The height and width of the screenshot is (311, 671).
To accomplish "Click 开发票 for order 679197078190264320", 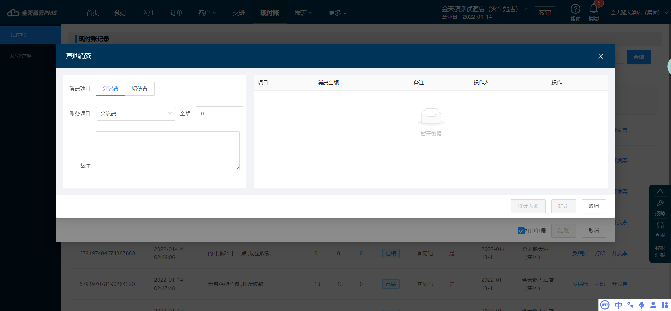I will pyautogui.click(x=620, y=284).
